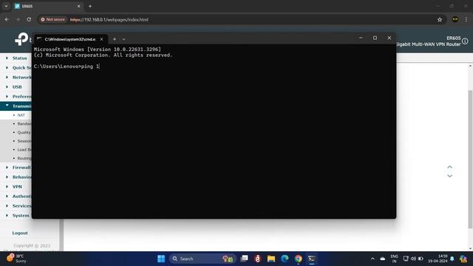Click the OneDrive cloud tray icon
This screenshot has width=473, height=266.
coord(383,259)
